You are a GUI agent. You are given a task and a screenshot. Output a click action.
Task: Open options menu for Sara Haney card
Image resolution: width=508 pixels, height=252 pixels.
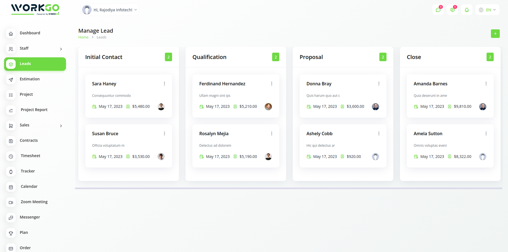[164, 84]
